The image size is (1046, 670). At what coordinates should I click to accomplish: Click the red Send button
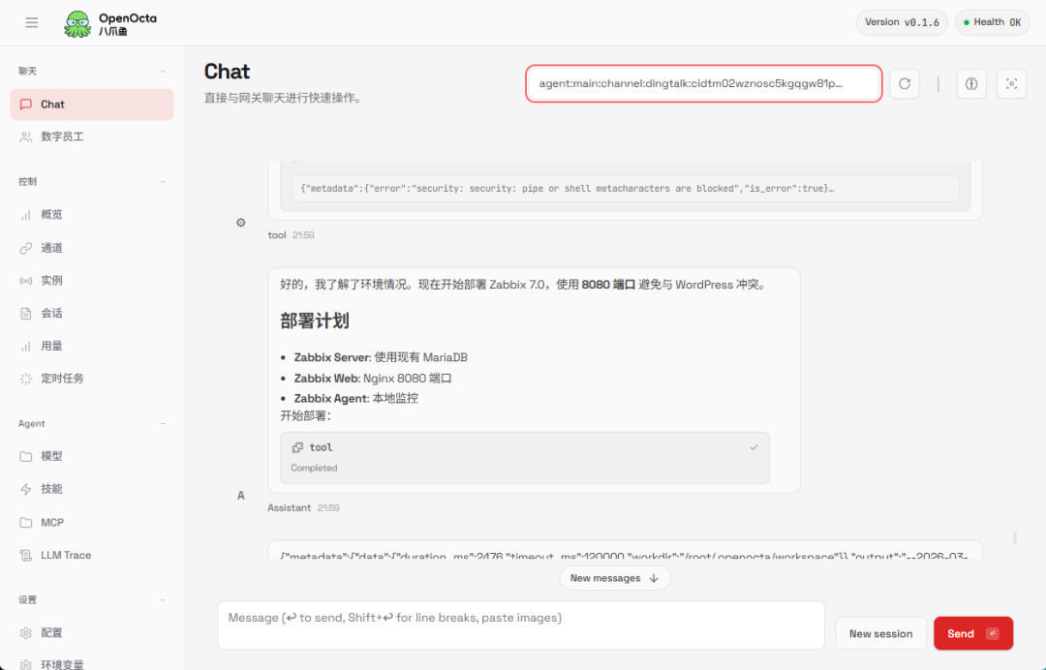[972, 632]
